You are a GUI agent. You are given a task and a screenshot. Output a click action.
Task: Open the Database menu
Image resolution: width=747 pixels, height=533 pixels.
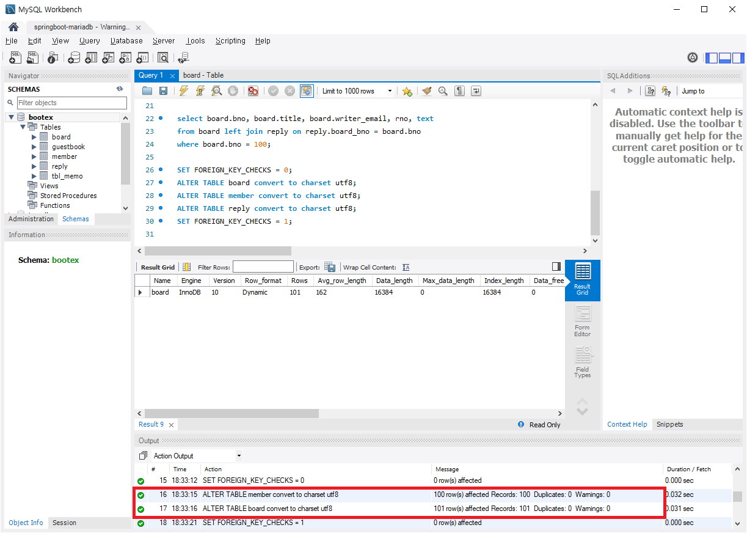pyautogui.click(x=126, y=41)
